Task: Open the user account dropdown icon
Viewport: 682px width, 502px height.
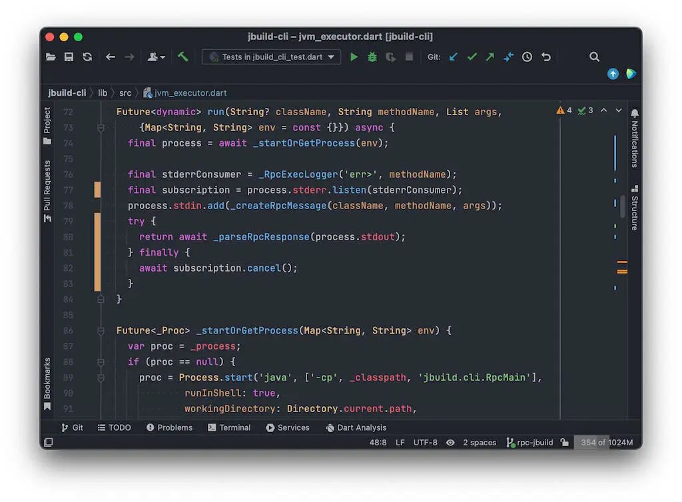Action: click(x=156, y=57)
